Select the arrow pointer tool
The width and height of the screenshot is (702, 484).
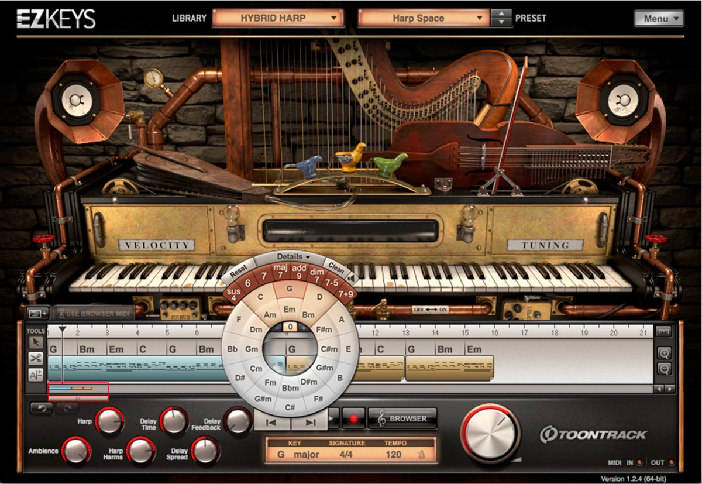36,342
